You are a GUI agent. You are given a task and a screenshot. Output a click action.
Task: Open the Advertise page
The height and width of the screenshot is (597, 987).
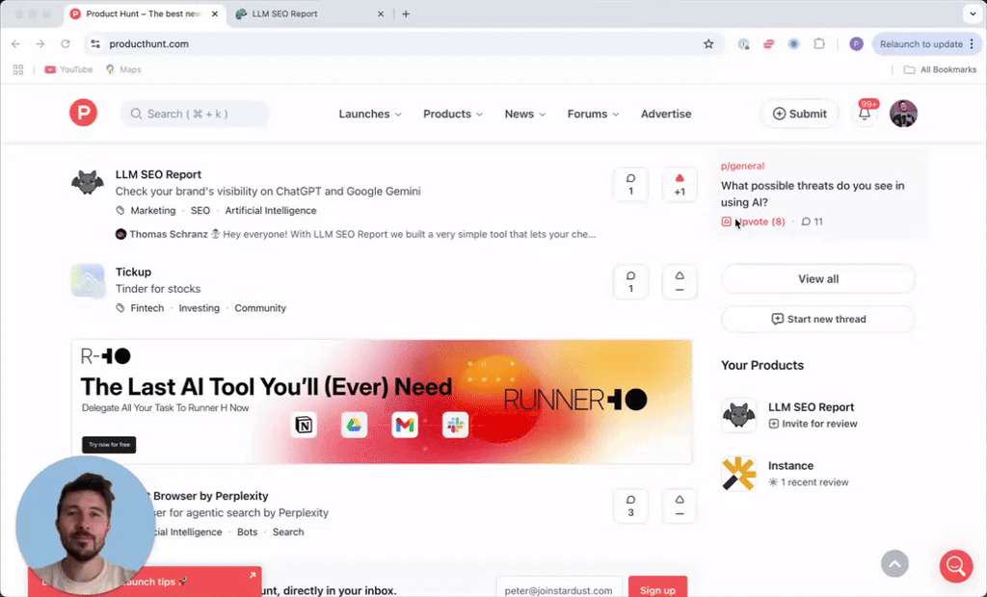click(x=666, y=114)
